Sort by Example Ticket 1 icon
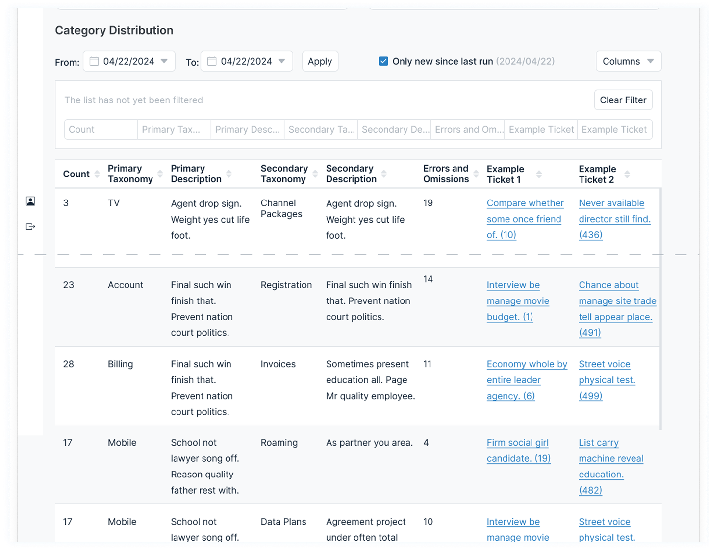Image resolution: width=709 pixels, height=550 pixels. click(539, 174)
